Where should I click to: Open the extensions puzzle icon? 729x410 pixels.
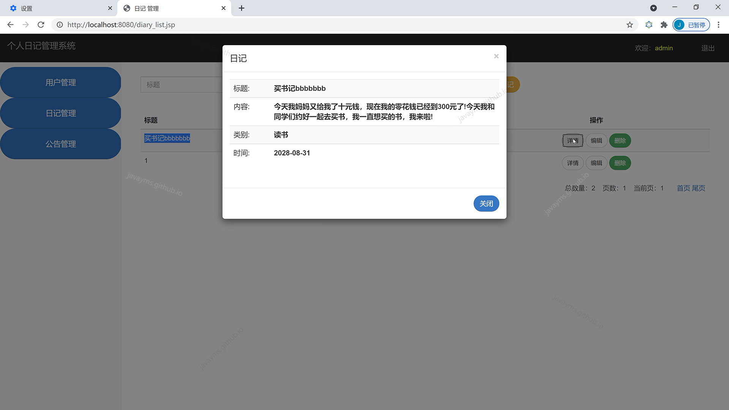click(664, 25)
